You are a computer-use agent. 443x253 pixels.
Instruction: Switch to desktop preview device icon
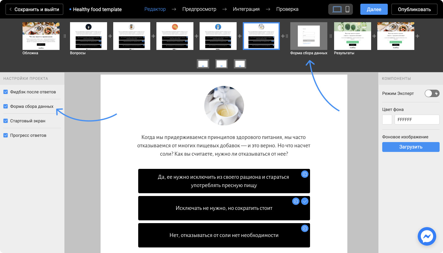[337, 9]
